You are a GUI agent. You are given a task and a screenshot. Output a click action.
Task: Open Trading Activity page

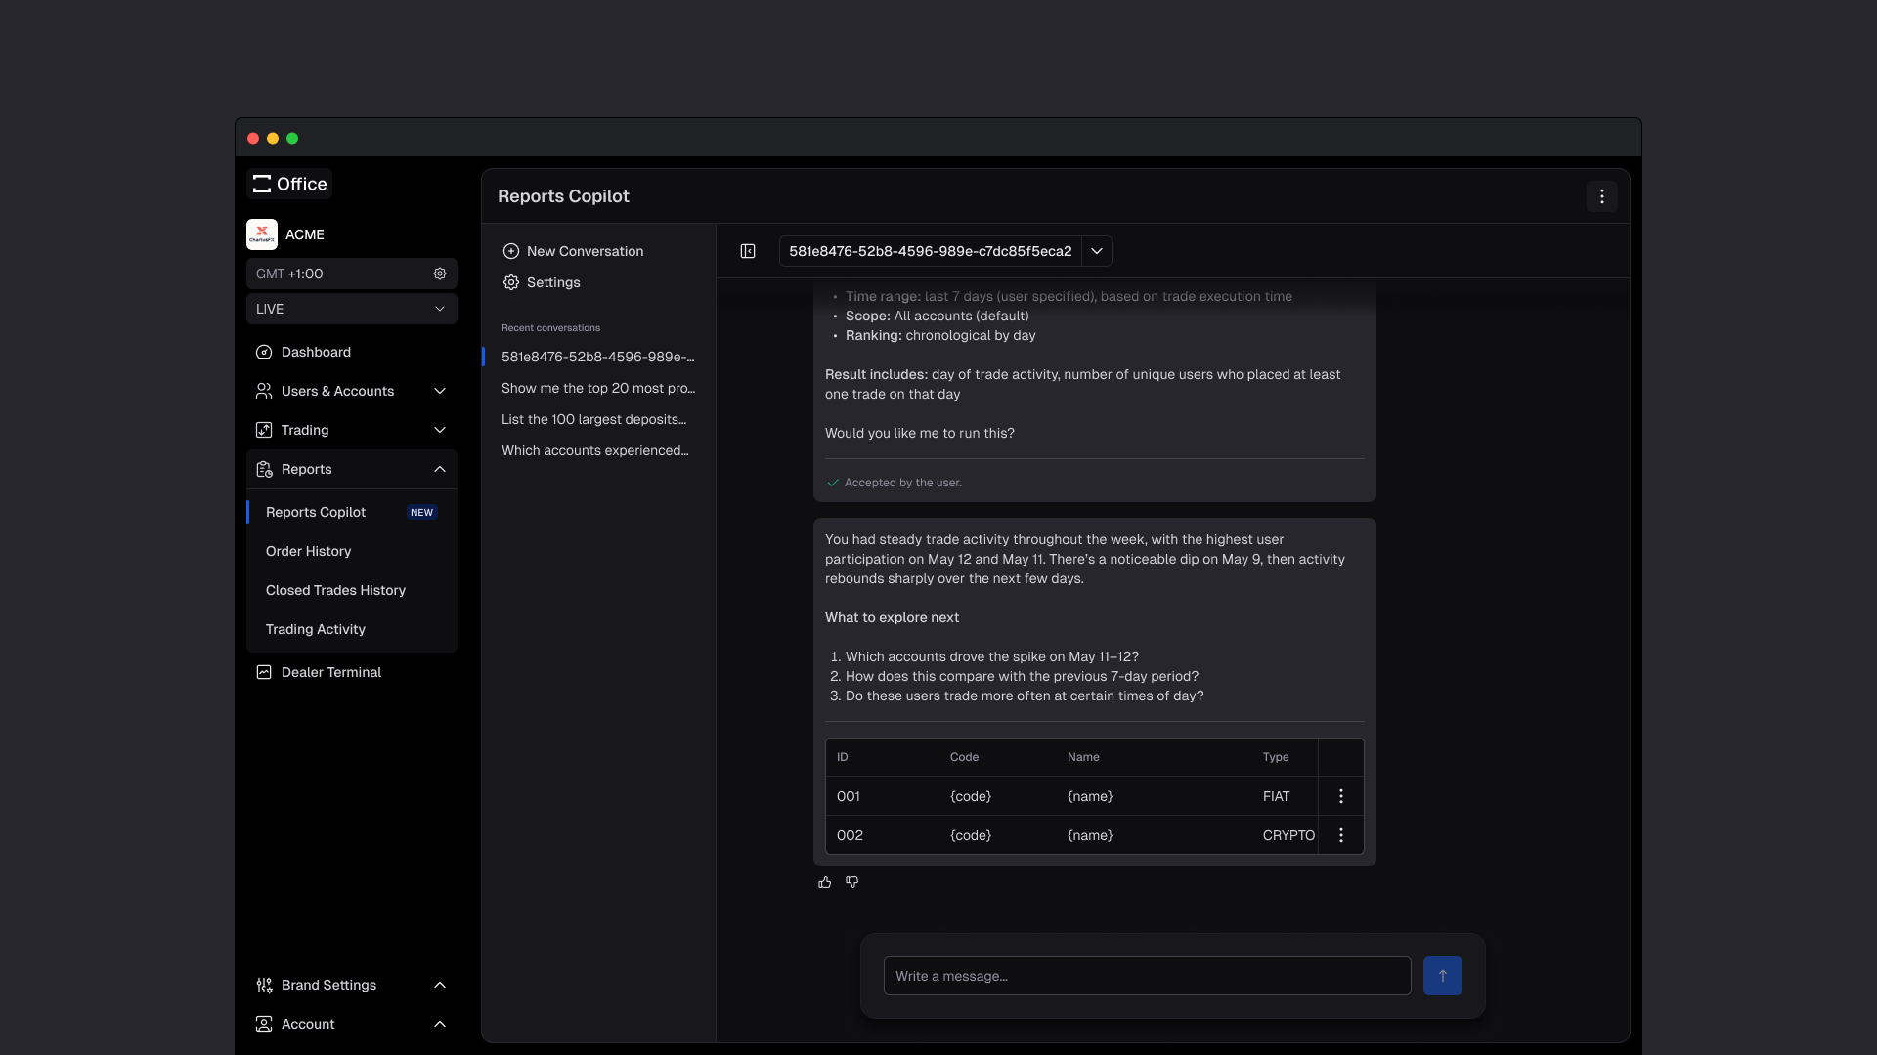point(315,629)
